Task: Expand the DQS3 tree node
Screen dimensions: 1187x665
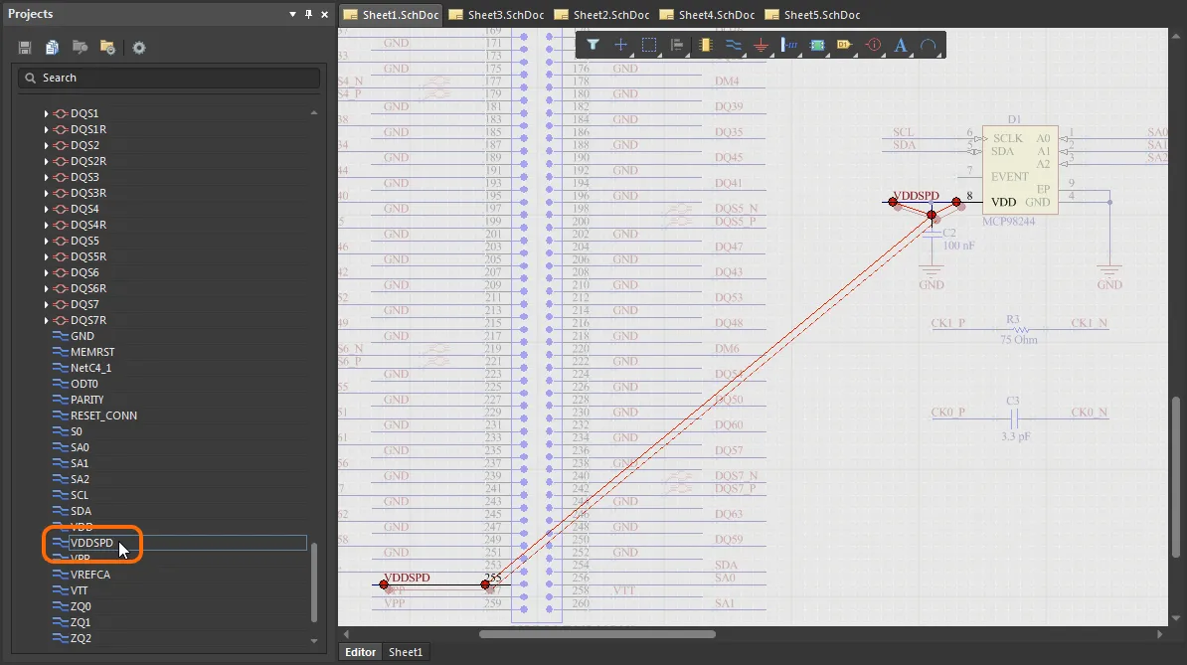Action: 46,177
